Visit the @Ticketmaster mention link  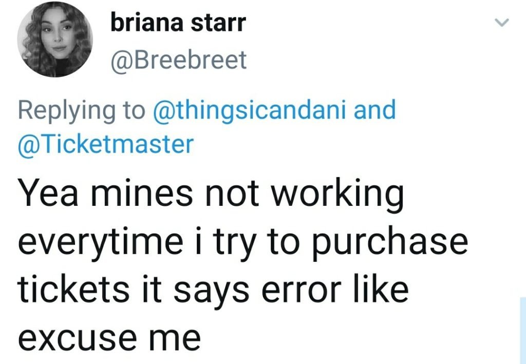106,144
